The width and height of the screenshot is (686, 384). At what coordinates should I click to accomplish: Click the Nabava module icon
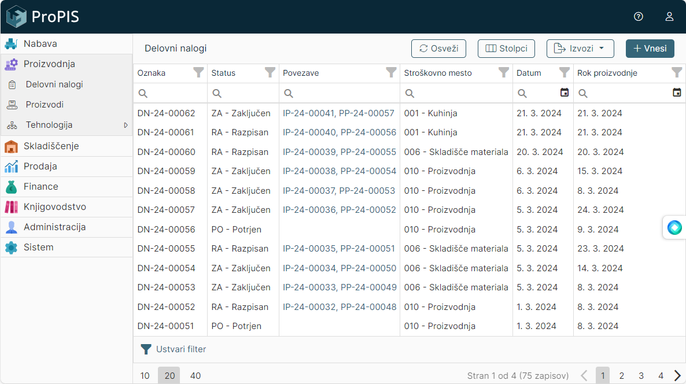tap(11, 44)
